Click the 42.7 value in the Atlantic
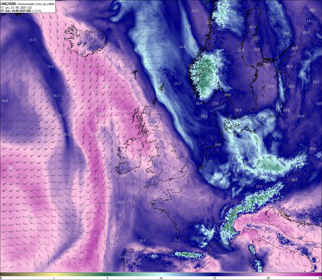This screenshot has width=322, height=280. coord(99,205)
